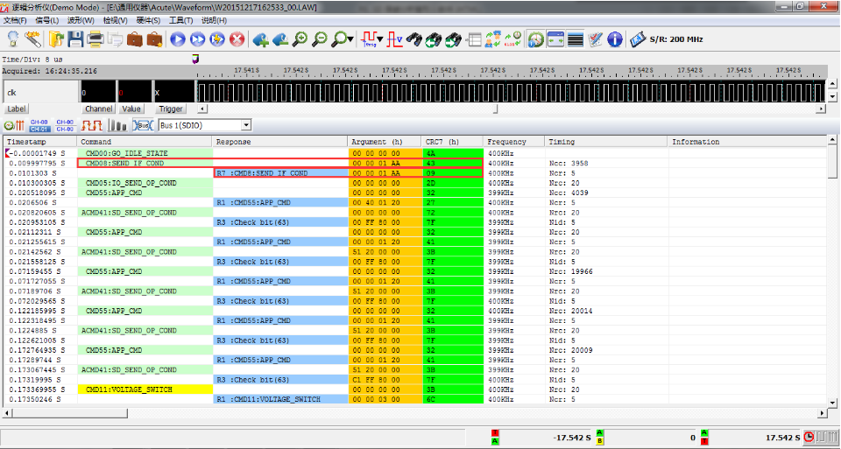This screenshot has height=449, width=841.
Task: Click the table's vertical scroll down arrow
Action: coord(832,403)
